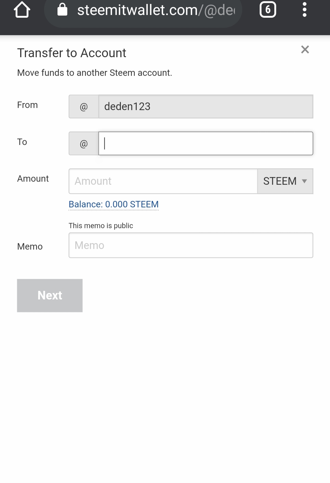Tap the browser home icon
This screenshot has height=483, width=330.
pos(22,10)
